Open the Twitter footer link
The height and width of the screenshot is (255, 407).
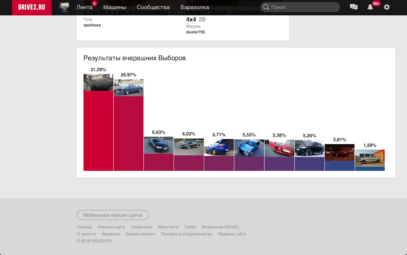click(x=190, y=227)
